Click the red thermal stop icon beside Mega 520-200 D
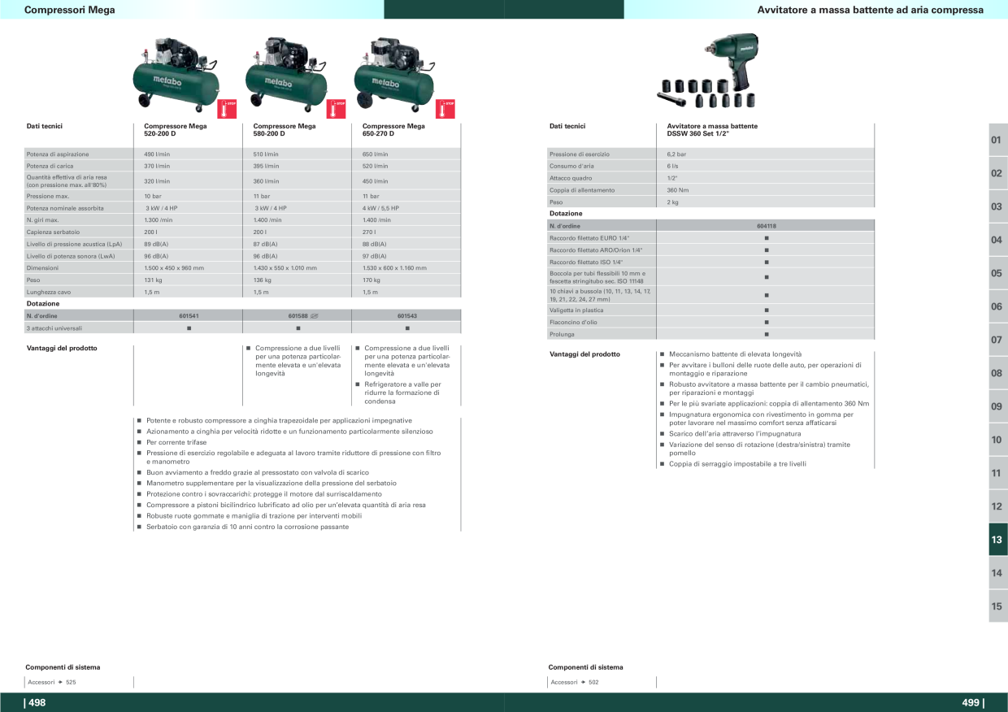Image resolution: width=1008 pixels, height=712 pixels. click(228, 109)
